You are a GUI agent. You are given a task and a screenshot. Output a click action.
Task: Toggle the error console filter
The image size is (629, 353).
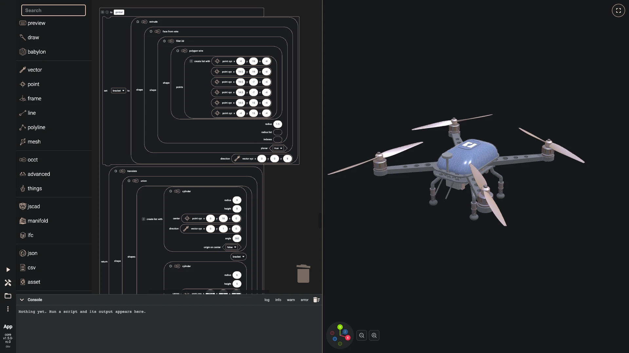click(x=305, y=300)
